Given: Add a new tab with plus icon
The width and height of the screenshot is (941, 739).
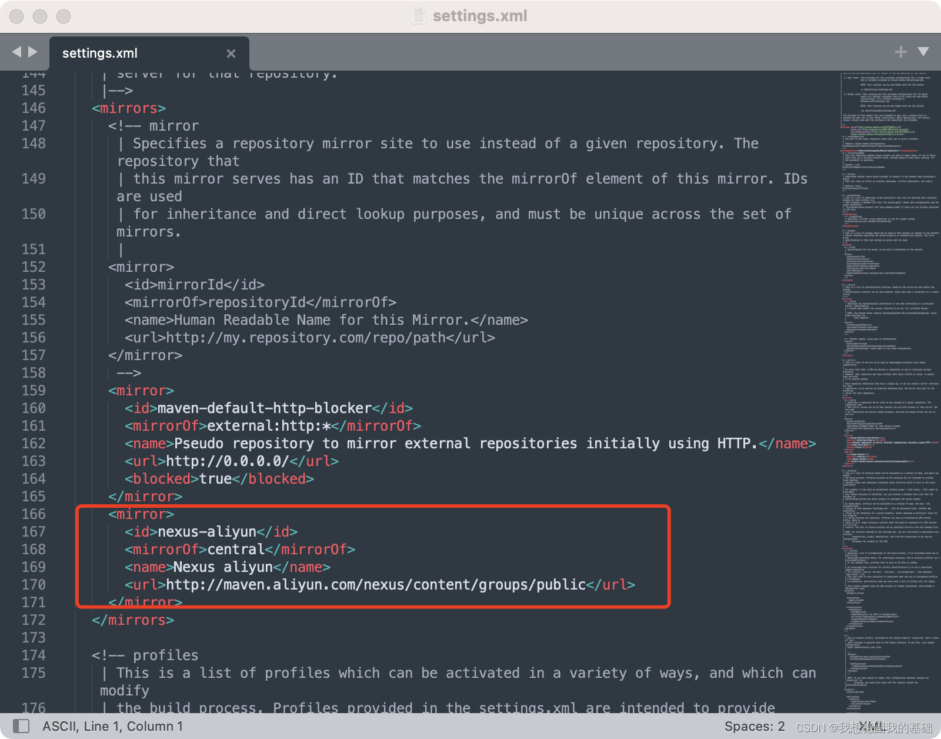Looking at the screenshot, I should coord(900,52).
